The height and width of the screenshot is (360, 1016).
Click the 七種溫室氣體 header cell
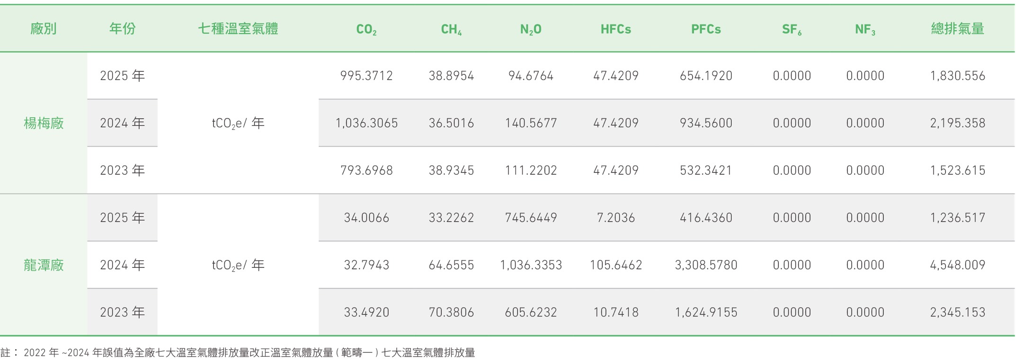(x=238, y=29)
